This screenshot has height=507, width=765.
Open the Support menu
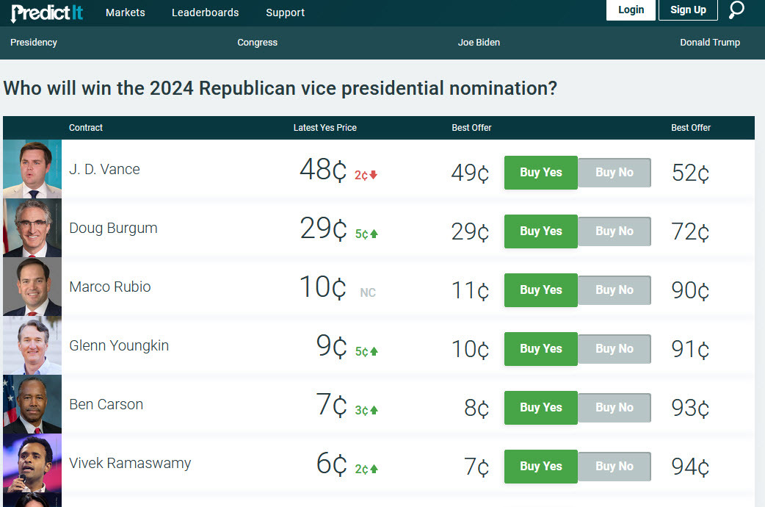click(285, 12)
